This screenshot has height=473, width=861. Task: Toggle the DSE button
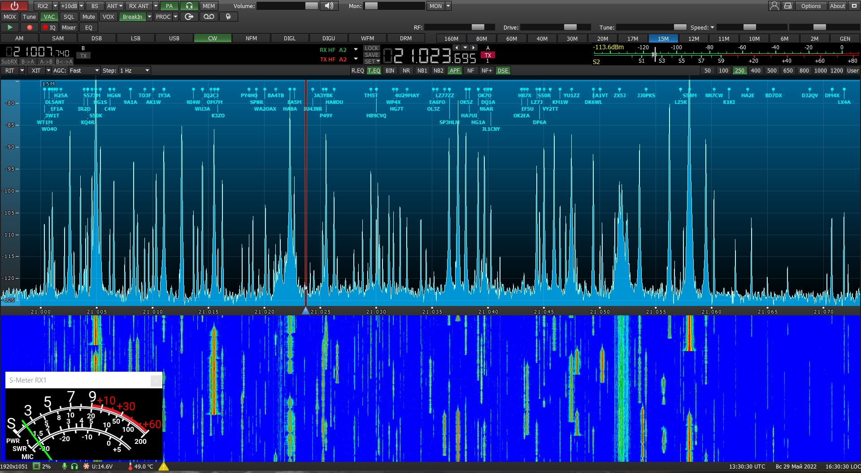(x=503, y=70)
